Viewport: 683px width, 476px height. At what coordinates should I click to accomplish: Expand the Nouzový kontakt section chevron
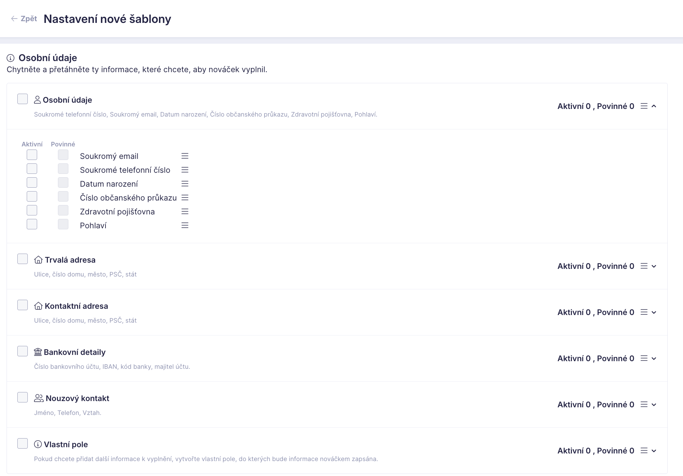pos(654,405)
